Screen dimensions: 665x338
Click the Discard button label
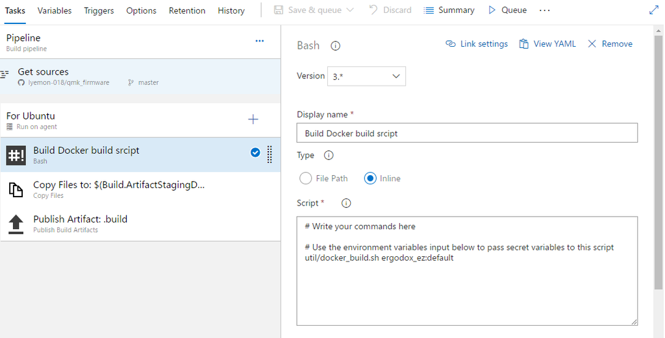pyautogui.click(x=397, y=10)
